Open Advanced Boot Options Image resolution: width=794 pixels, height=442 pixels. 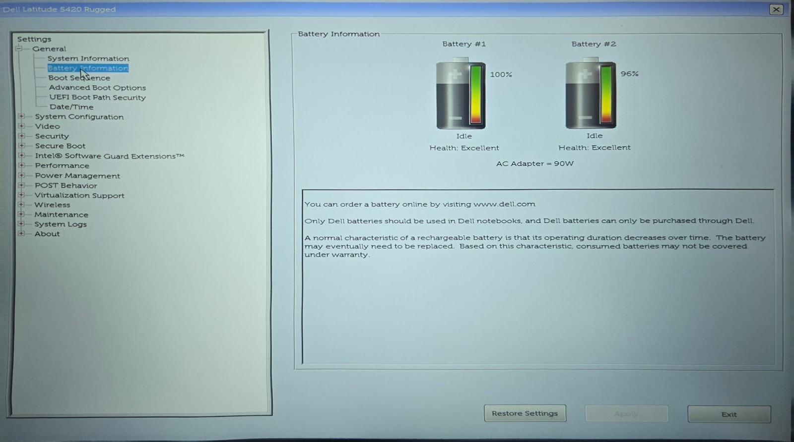tap(97, 88)
